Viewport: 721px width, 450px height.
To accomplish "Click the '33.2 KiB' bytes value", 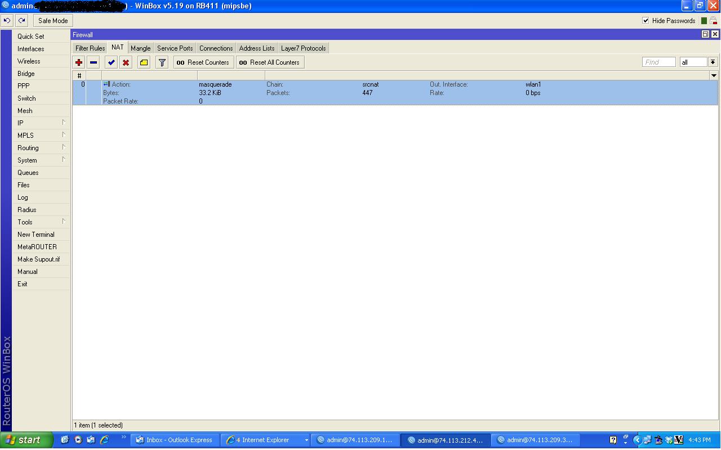I will [x=210, y=93].
